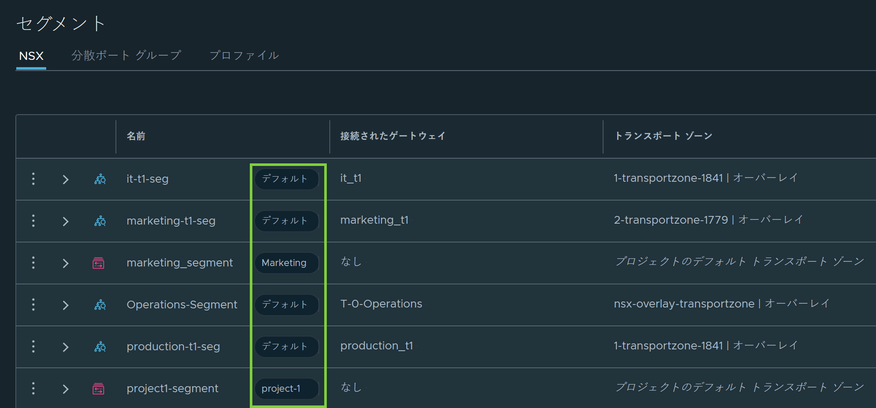The width and height of the screenshot is (876, 408).
Task: Open the kebab menu for marketing-t1-seg
Action: click(x=33, y=221)
